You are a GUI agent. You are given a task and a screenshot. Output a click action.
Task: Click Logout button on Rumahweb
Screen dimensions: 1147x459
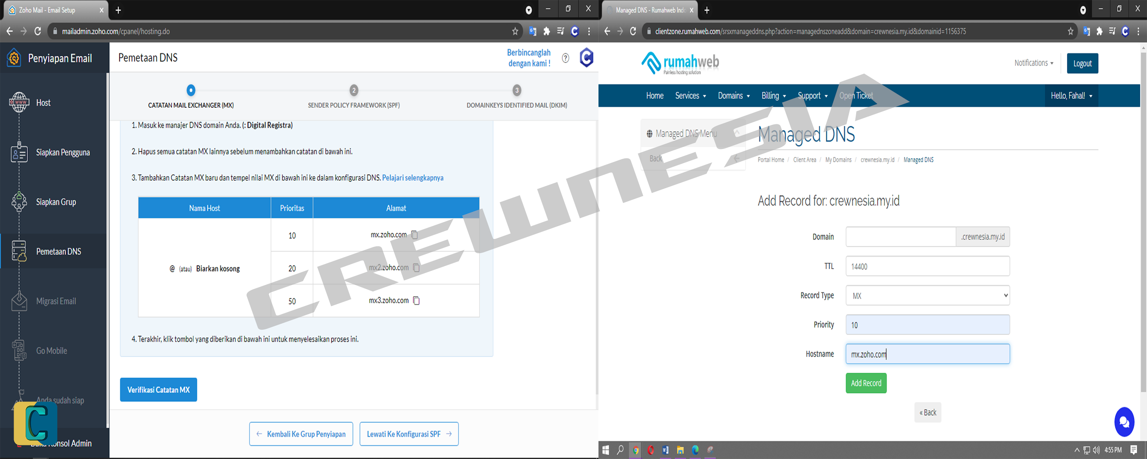(1082, 63)
